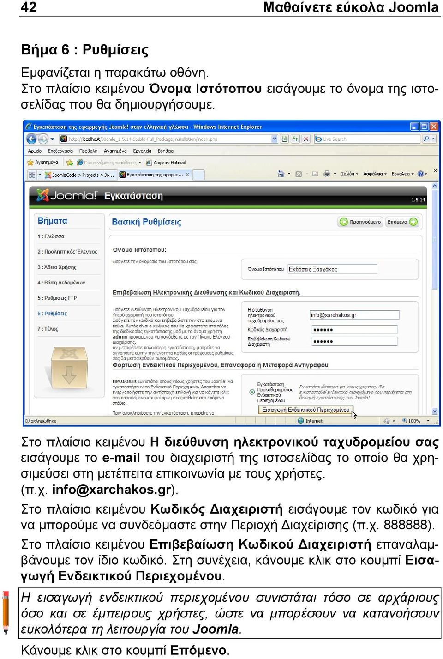
Task: Click the vertical scrollbar thumb
Action: 435,239
